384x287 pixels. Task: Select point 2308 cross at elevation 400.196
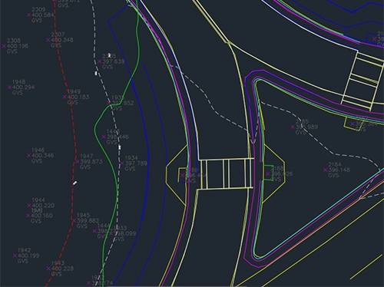pos(4,46)
